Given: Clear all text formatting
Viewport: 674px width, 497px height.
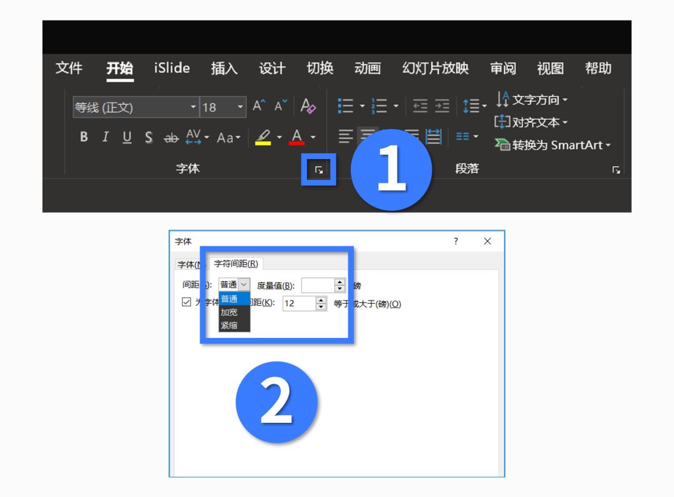Looking at the screenshot, I should pyautogui.click(x=308, y=106).
